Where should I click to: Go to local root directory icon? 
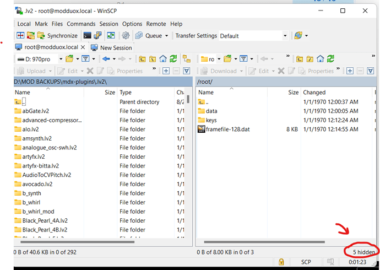(x=153, y=58)
